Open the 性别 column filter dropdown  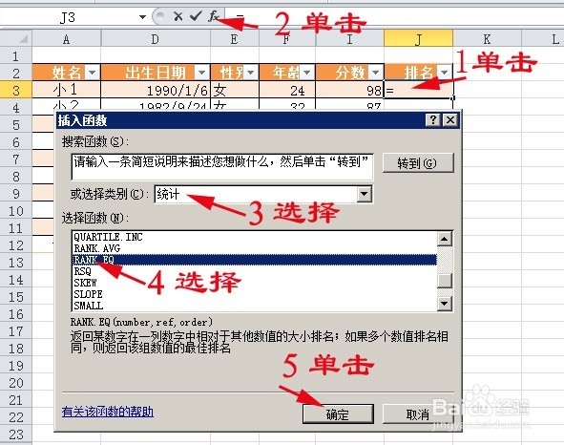251,73
